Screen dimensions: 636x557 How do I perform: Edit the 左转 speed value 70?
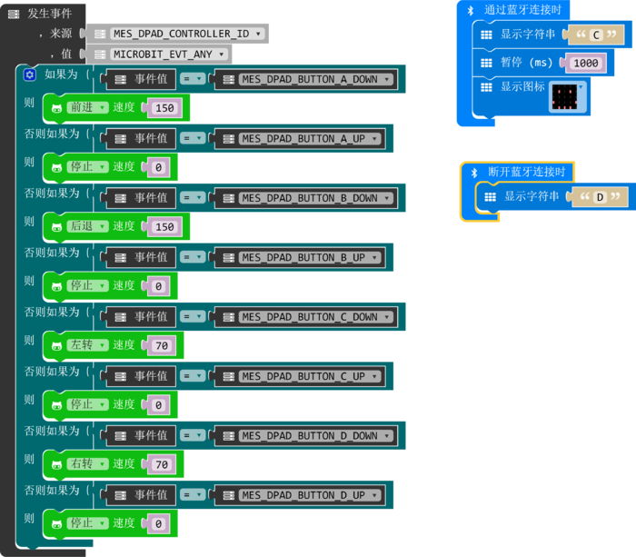coord(162,346)
